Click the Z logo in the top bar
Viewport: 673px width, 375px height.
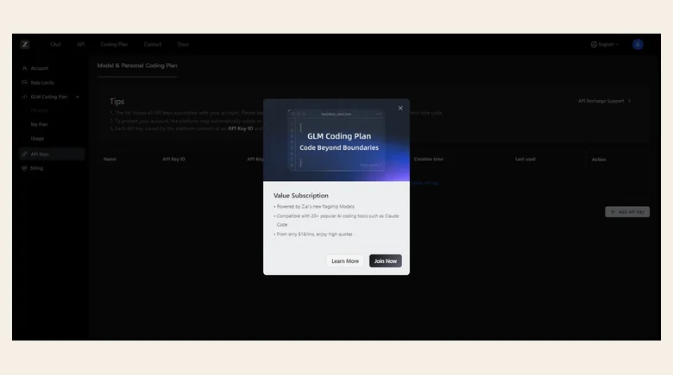pyautogui.click(x=25, y=44)
